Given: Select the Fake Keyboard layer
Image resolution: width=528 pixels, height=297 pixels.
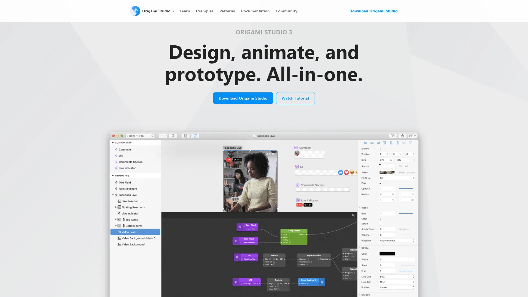Looking at the screenshot, I should click(128, 189).
